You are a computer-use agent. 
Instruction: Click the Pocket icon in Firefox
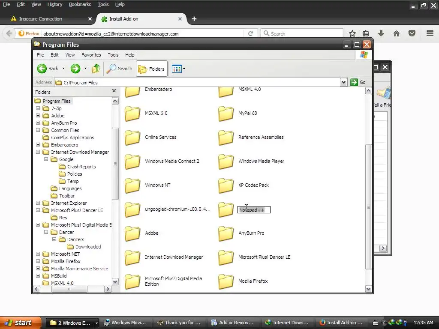coord(412,33)
